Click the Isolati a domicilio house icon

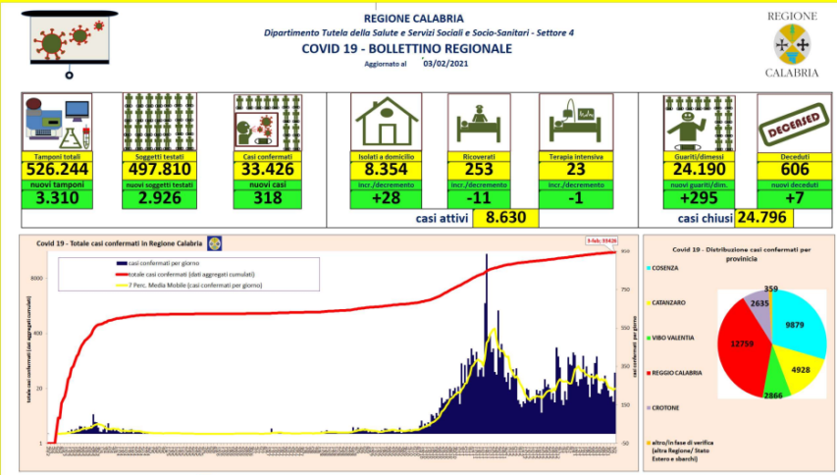(x=386, y=123)
